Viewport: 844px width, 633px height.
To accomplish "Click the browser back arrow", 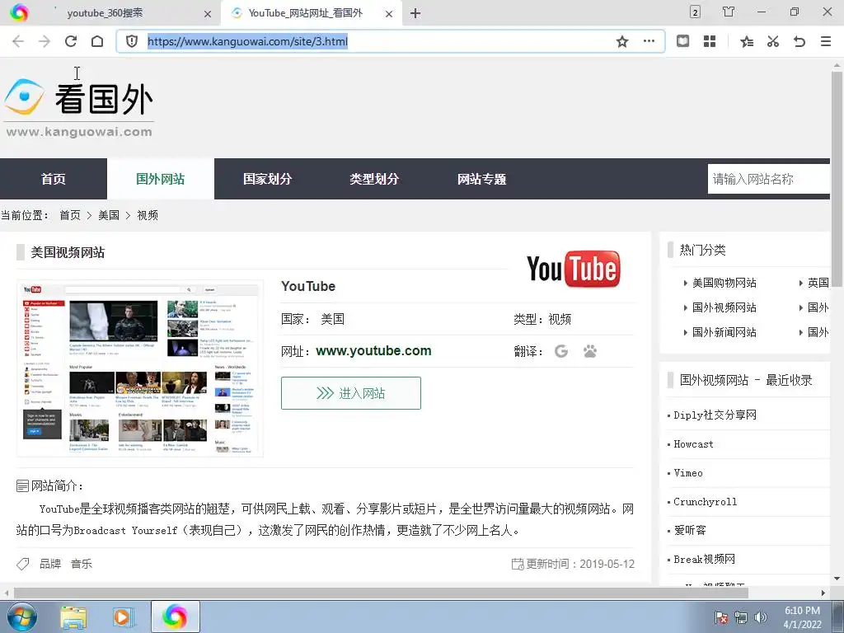I will pos(18,41).
